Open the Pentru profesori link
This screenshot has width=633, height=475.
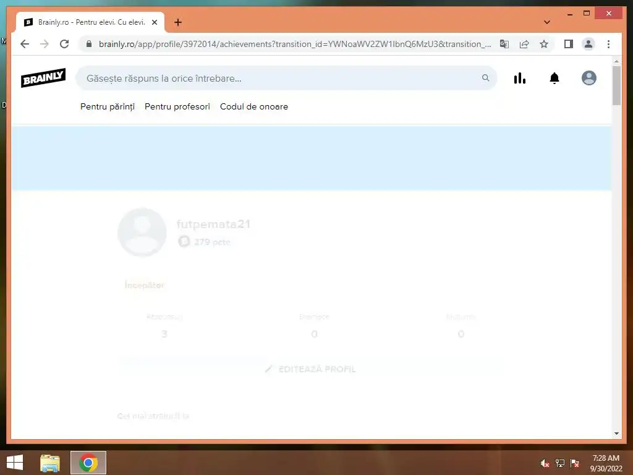(177, 106)
